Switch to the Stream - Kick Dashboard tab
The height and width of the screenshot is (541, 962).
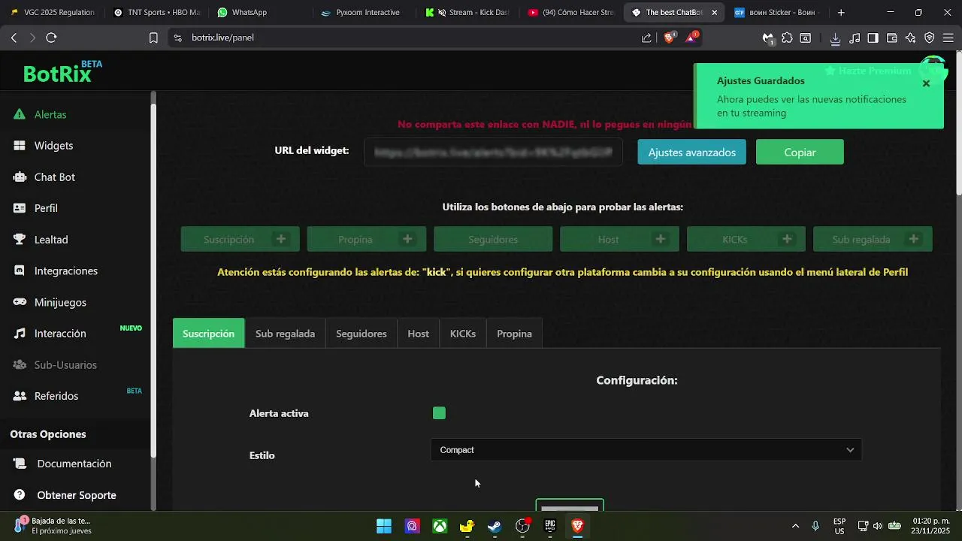tap(468, 12)
